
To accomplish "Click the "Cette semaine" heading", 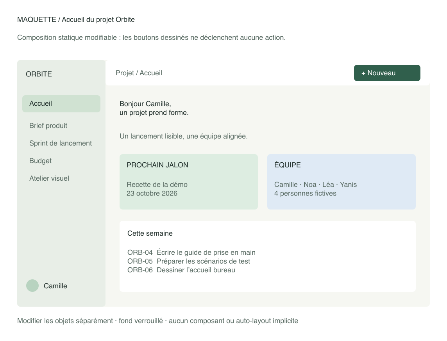I will tap(150, 233).
